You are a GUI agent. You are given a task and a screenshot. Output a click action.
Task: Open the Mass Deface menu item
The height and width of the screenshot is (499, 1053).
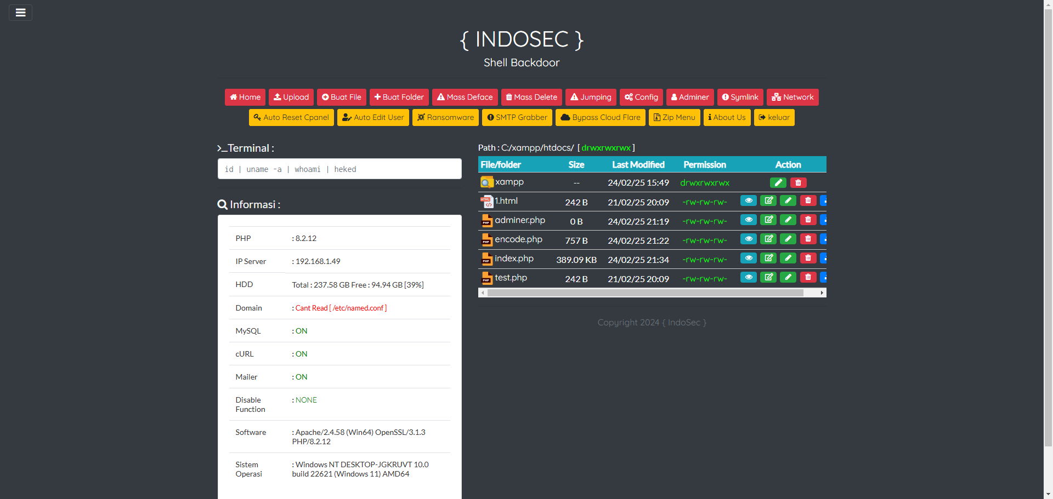pos(465,97)
